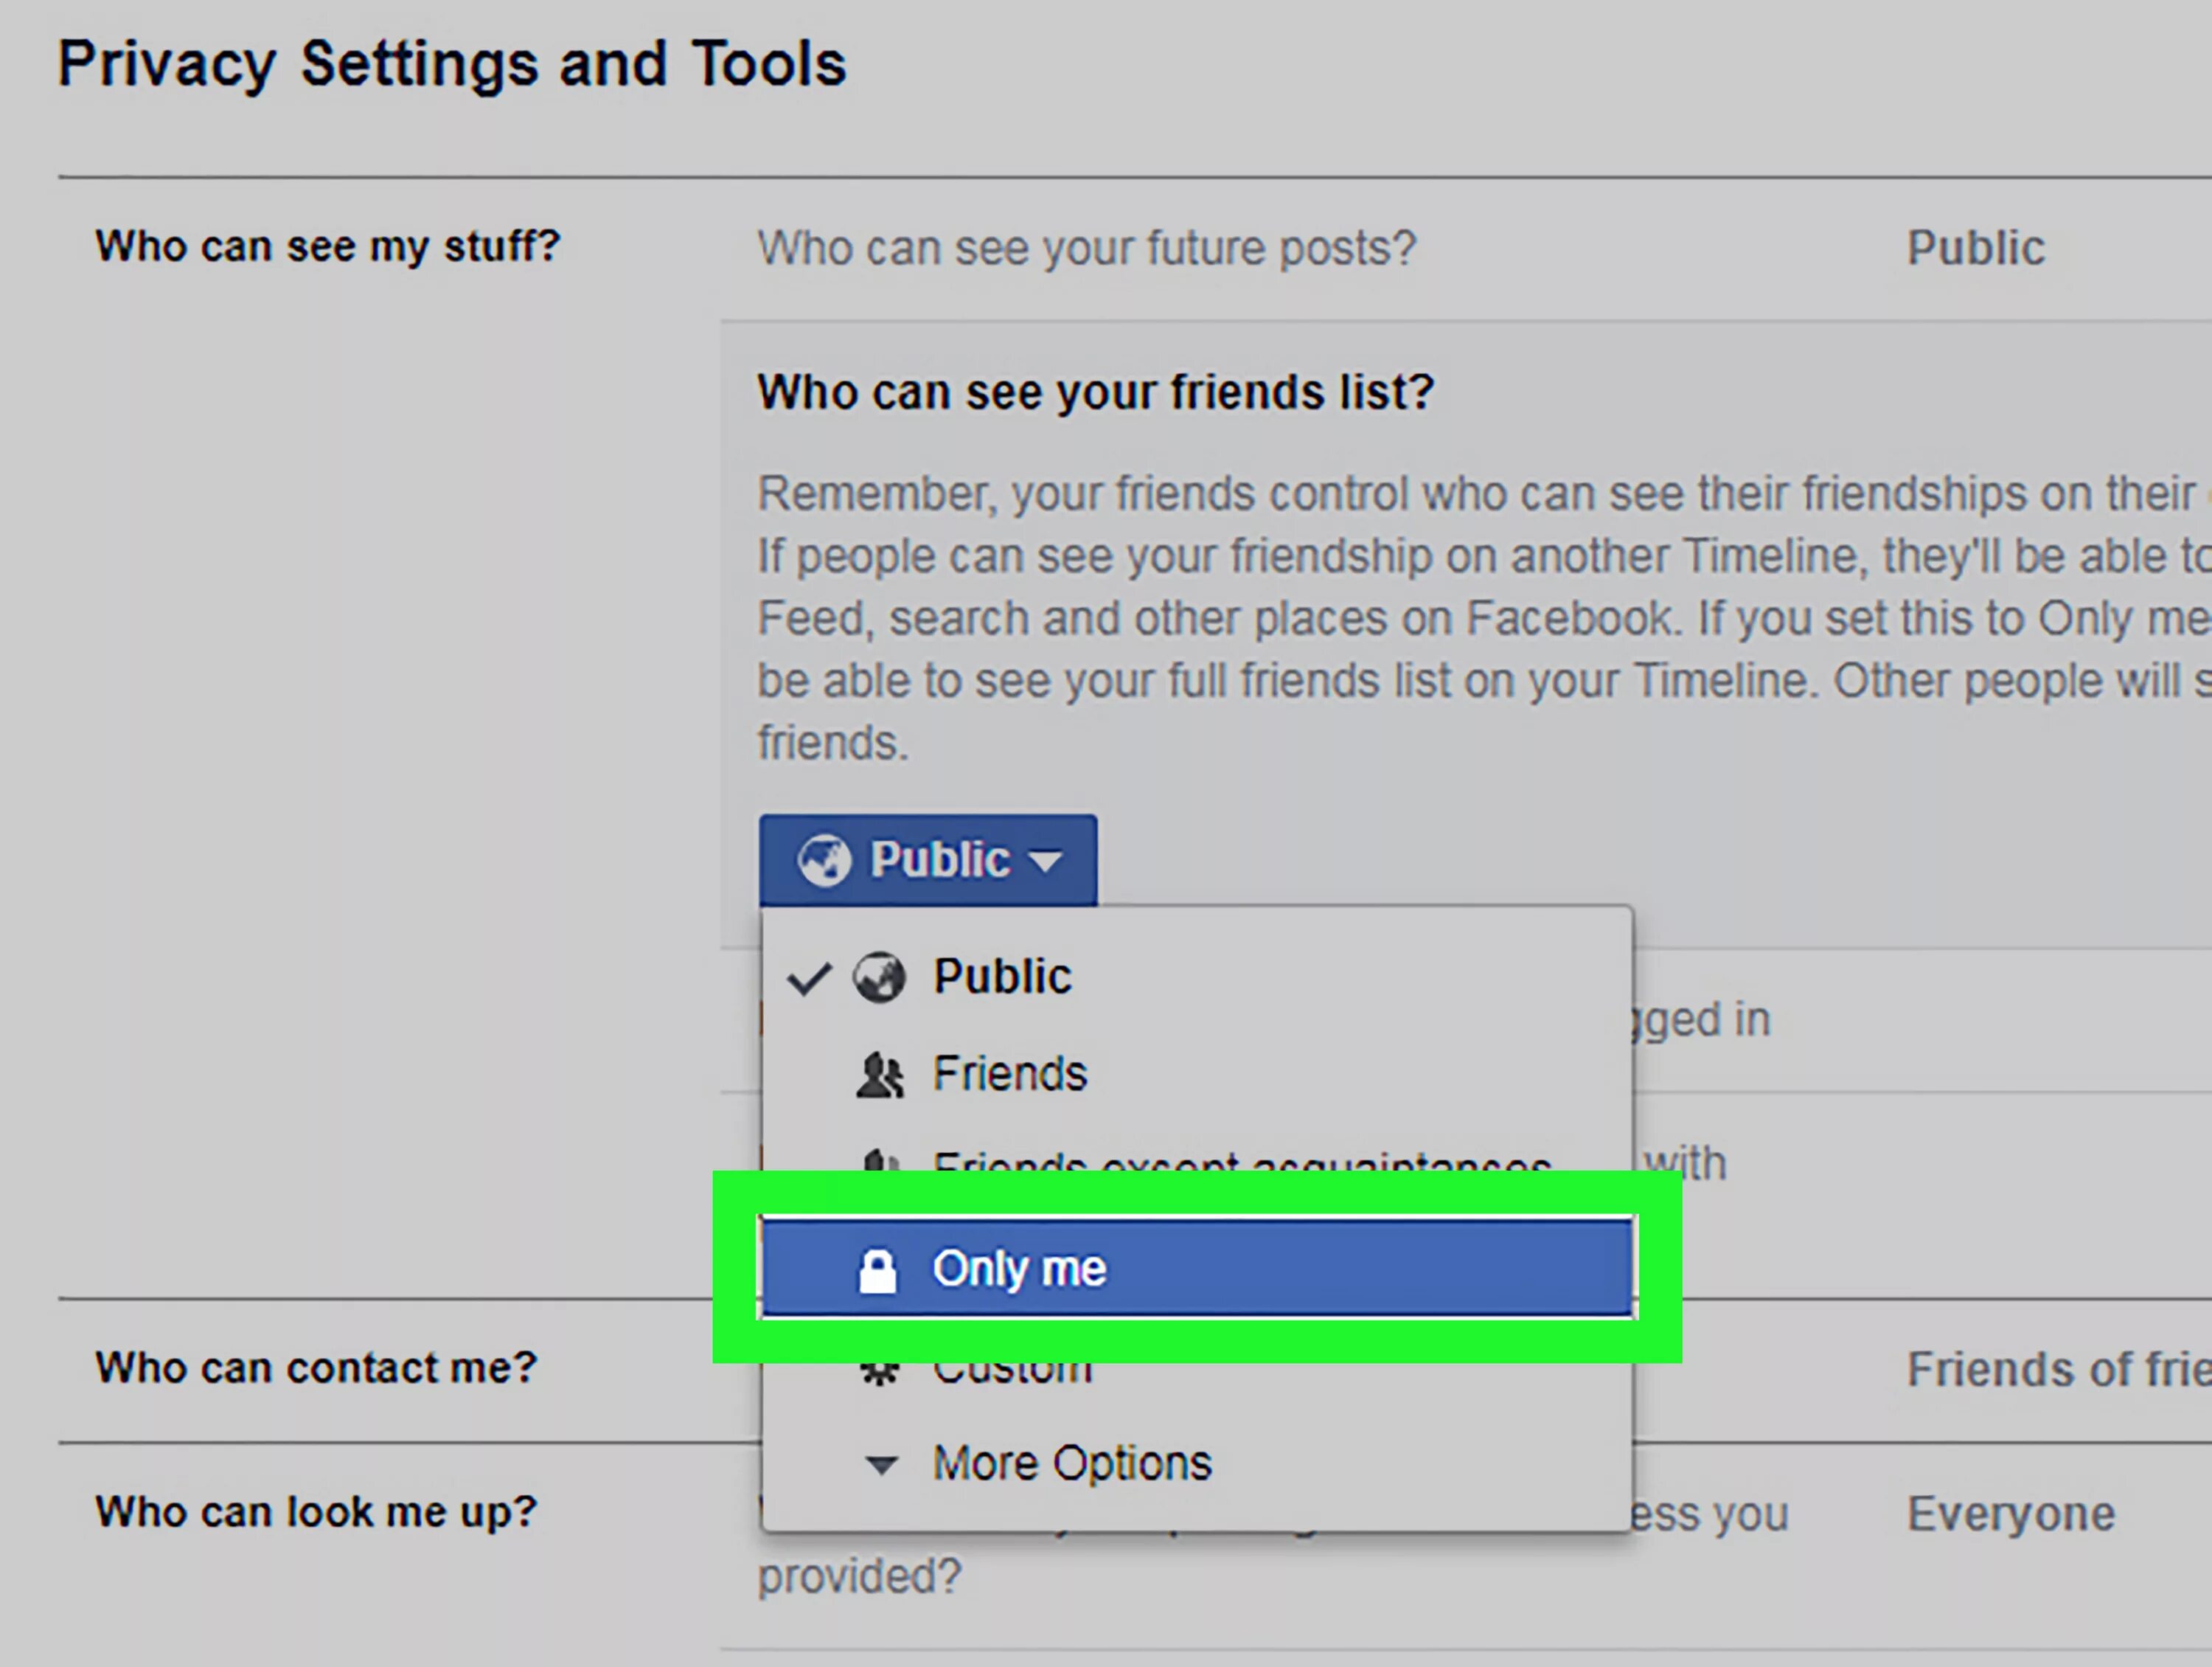Click the triangle arrow beside More Options
The height and width of the screenshot is (1667, 2212).
pyautogui.click(x=881, y=1465)
